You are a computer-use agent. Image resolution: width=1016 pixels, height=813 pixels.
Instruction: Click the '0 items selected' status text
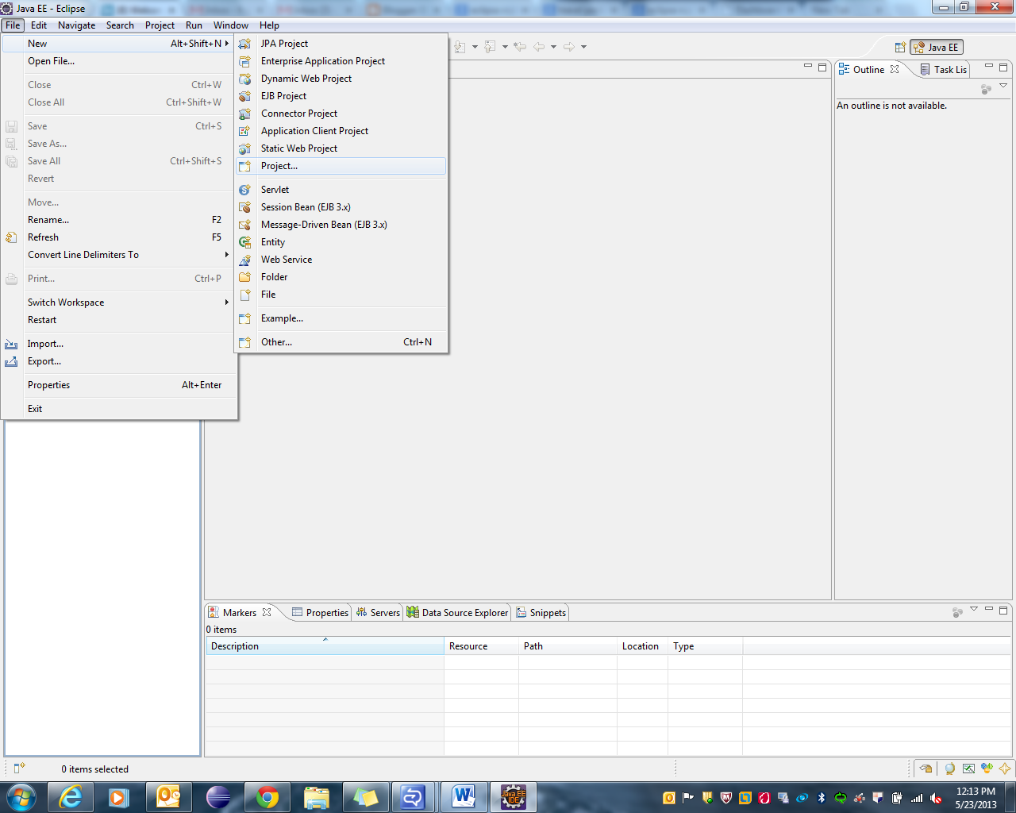94,769
